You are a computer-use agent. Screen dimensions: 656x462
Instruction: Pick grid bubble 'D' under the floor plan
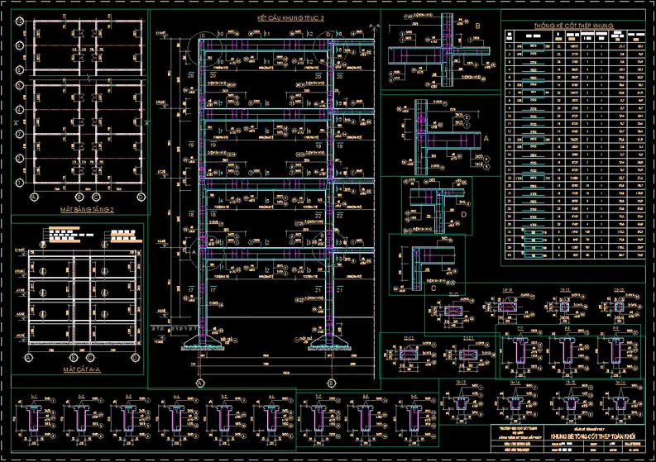[141, 197]
